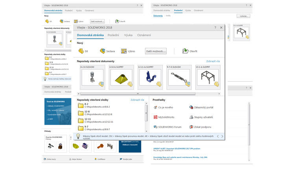Click Další možnosti in top-left background window
295x170 pixels.
point(97,22)
